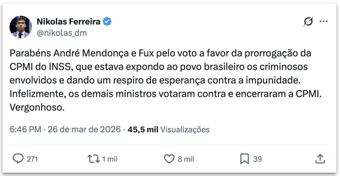The width and height of the screenshot is (340, 176).
Task: Click the Nikolas Ferreira display name
Action: click(x=68, y=22)
